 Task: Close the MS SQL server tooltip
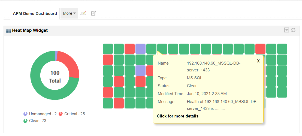coord(258,61)
